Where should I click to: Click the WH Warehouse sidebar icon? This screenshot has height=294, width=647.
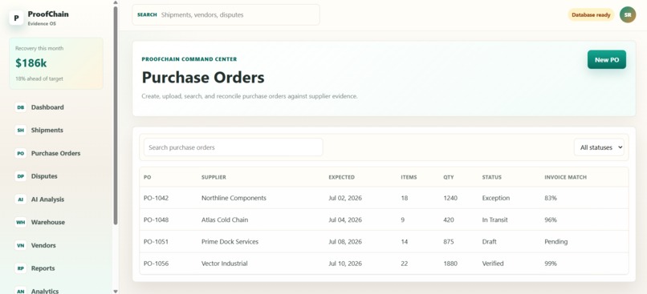20,223
